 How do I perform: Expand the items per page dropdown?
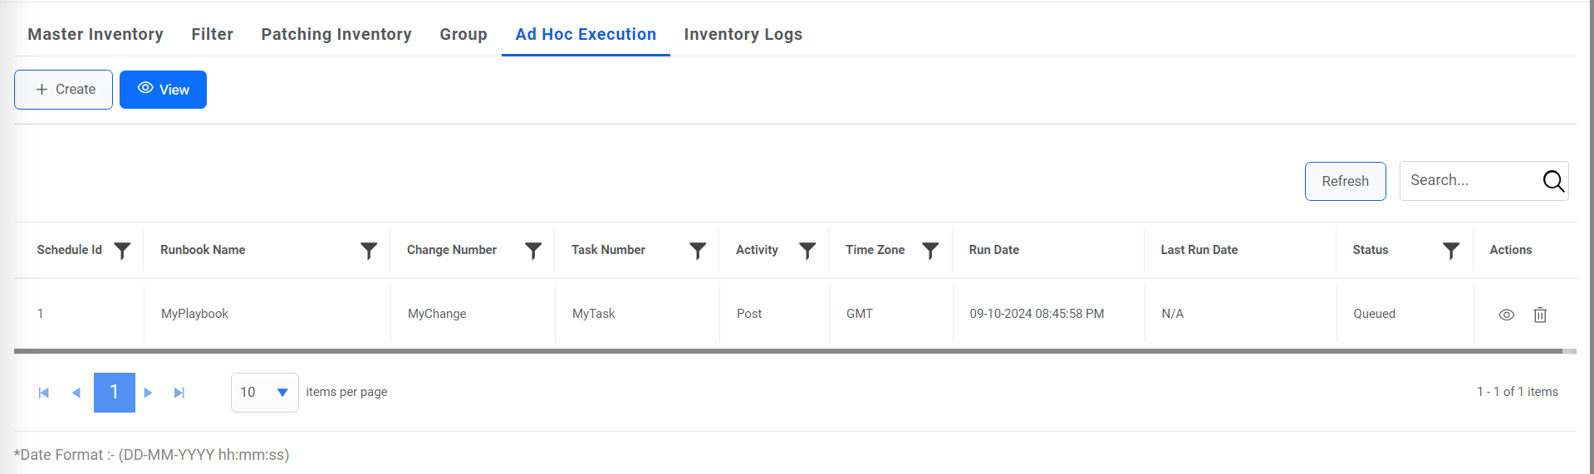click(x=282, y=393)
